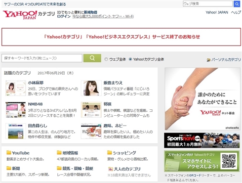Click the green category search magnifier button

click(x=92, y=58)
